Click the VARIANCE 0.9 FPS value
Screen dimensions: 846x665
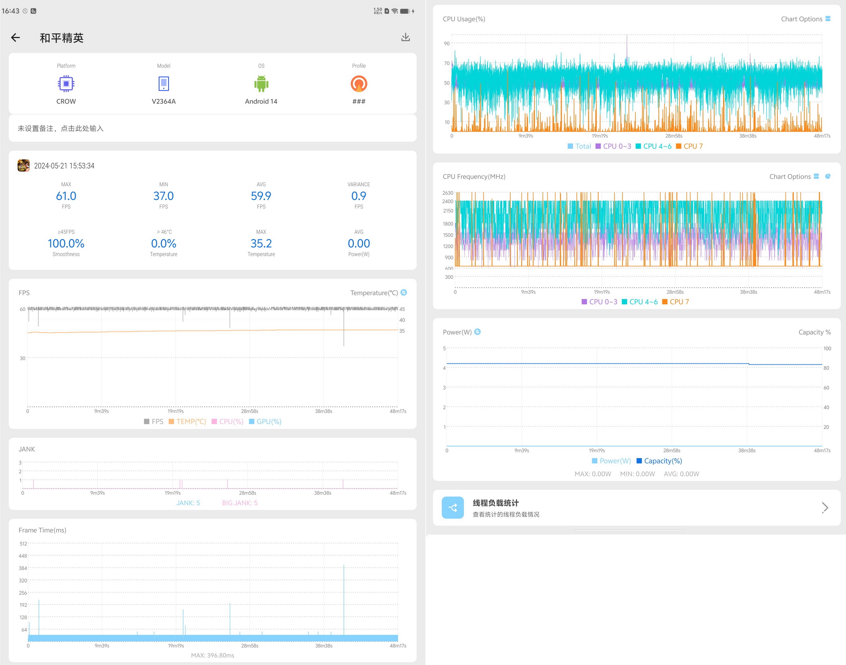coord(359,196)
